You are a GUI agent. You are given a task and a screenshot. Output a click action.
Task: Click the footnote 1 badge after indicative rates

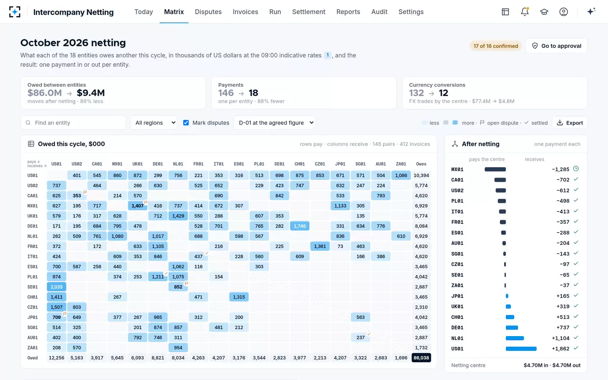point(328,55)
